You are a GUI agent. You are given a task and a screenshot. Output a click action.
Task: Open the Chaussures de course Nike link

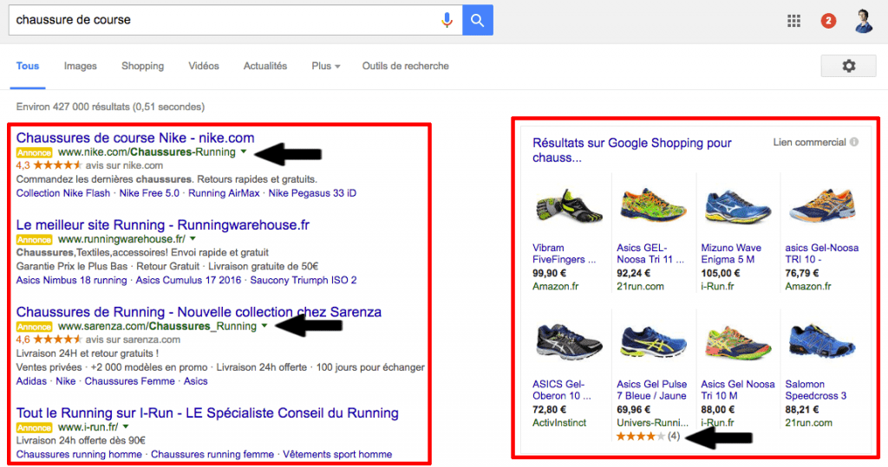click(135, 138)
